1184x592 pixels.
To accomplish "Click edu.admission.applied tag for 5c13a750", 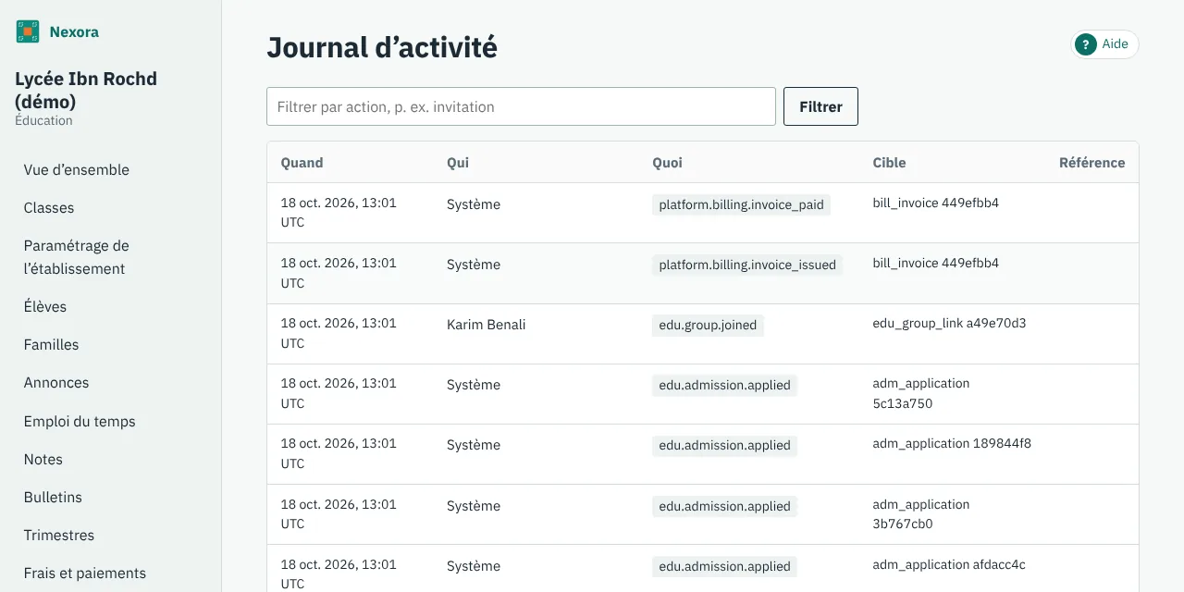I will pyautogui.click(x=724, y=386).
